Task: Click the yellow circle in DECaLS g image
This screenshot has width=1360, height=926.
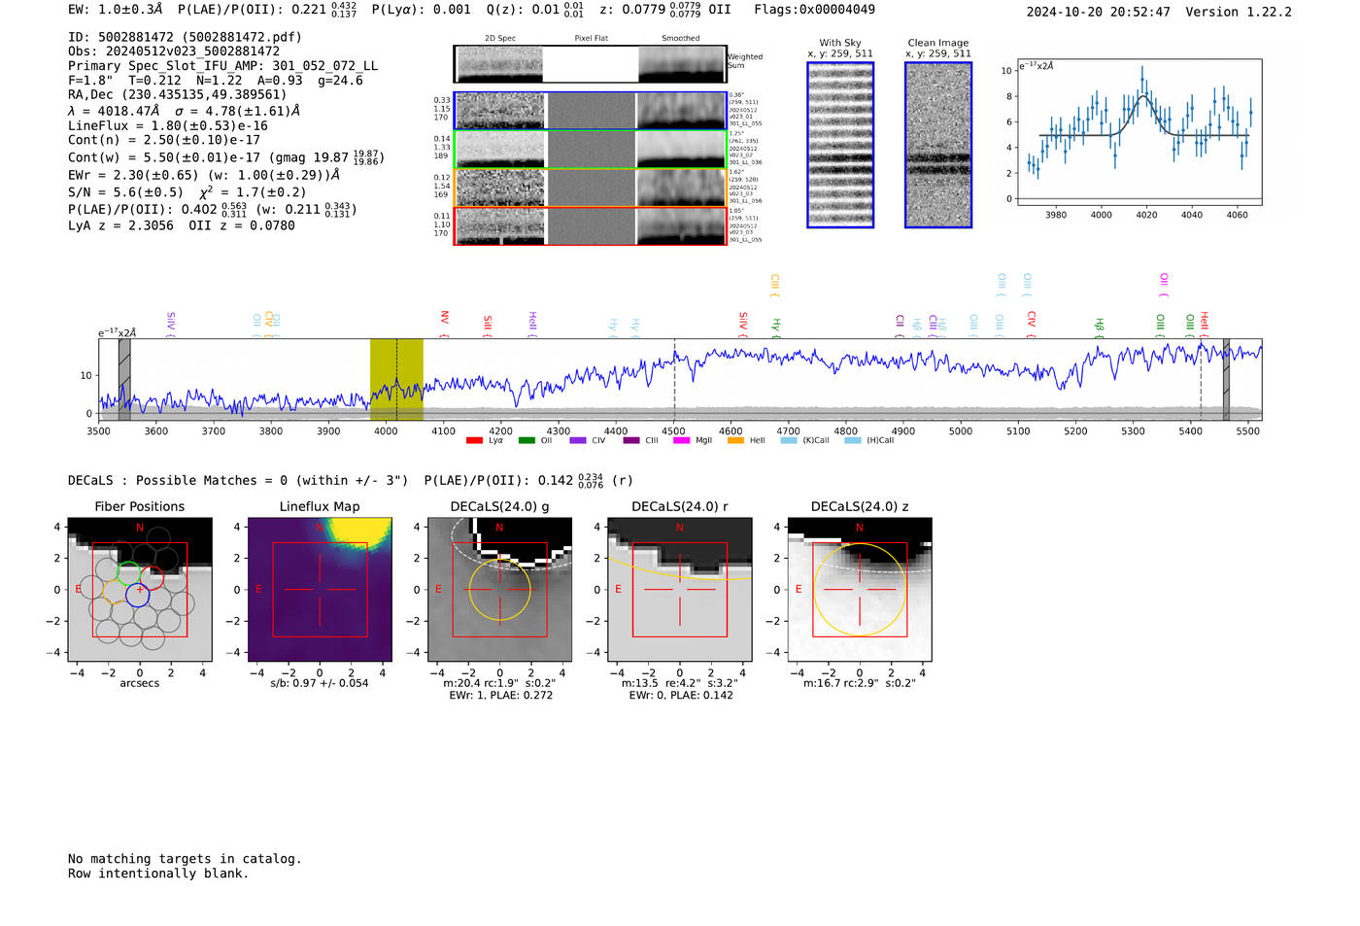Action: (499, 590)
